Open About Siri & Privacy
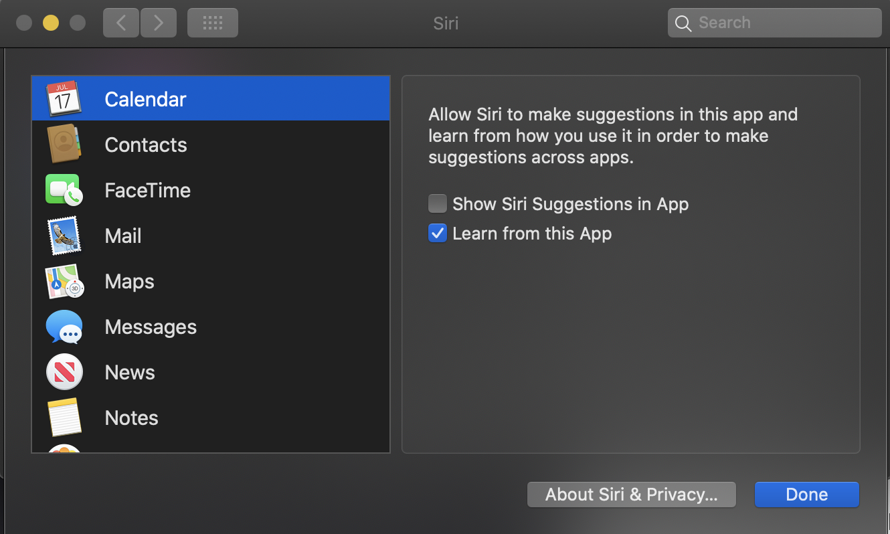 tap(631, 495)
